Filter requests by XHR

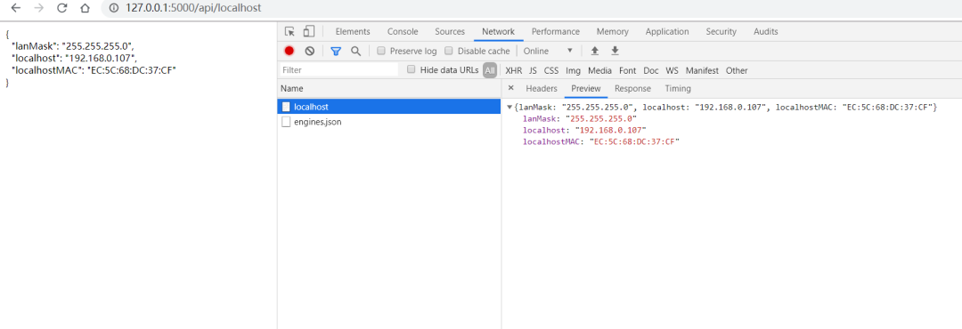click(514, 70)
